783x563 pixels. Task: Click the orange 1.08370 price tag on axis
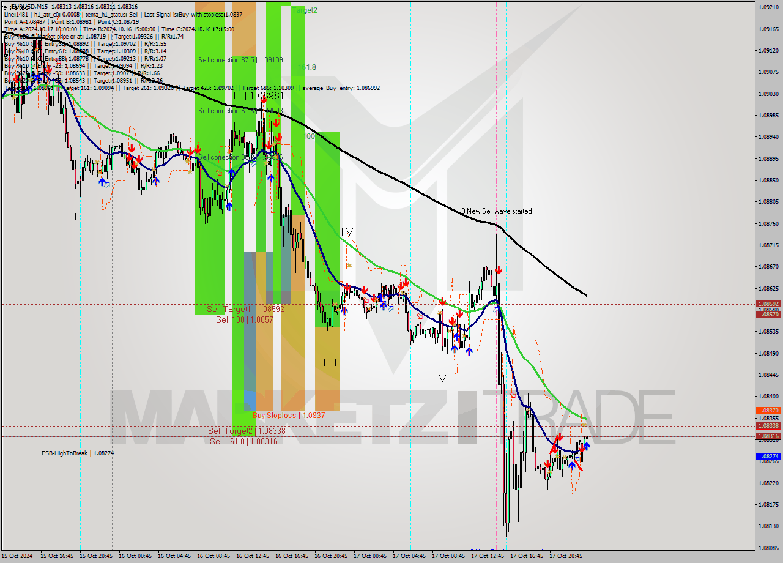pyautogui.click(x=768, y=411)
